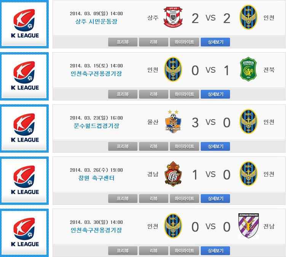Click the K League logo of 03.26 match
Viewport: 286px width, 257px height.
tap(25, 180)
